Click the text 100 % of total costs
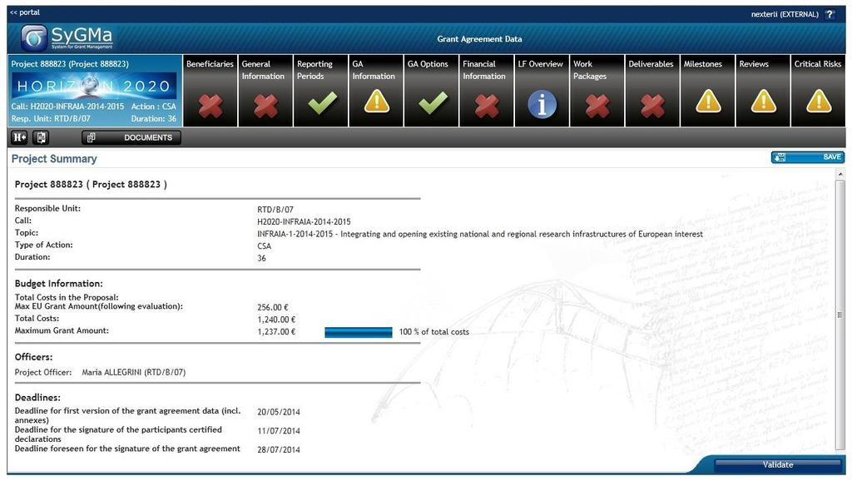This screenshot has height=481, width=852. click(433, 331)
